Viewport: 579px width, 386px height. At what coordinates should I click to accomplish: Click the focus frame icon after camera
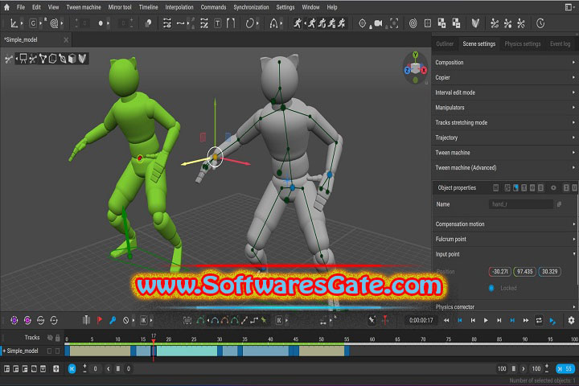[x=394, y=23]
